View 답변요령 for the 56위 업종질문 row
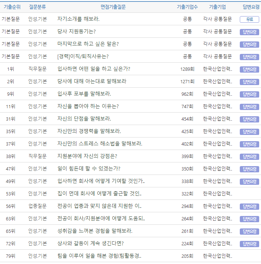This screenshot has width=261, height=264. (249, 206)
